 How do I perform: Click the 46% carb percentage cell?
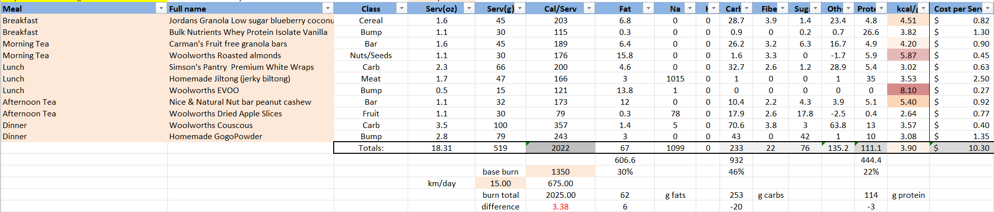point(736,172)
